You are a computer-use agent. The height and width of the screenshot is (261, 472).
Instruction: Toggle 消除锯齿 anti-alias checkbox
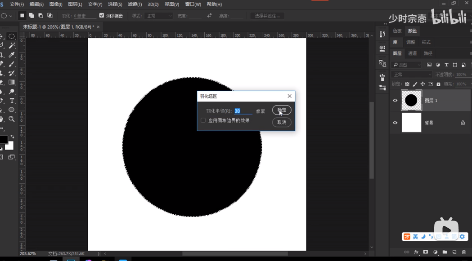pos(102,15)
